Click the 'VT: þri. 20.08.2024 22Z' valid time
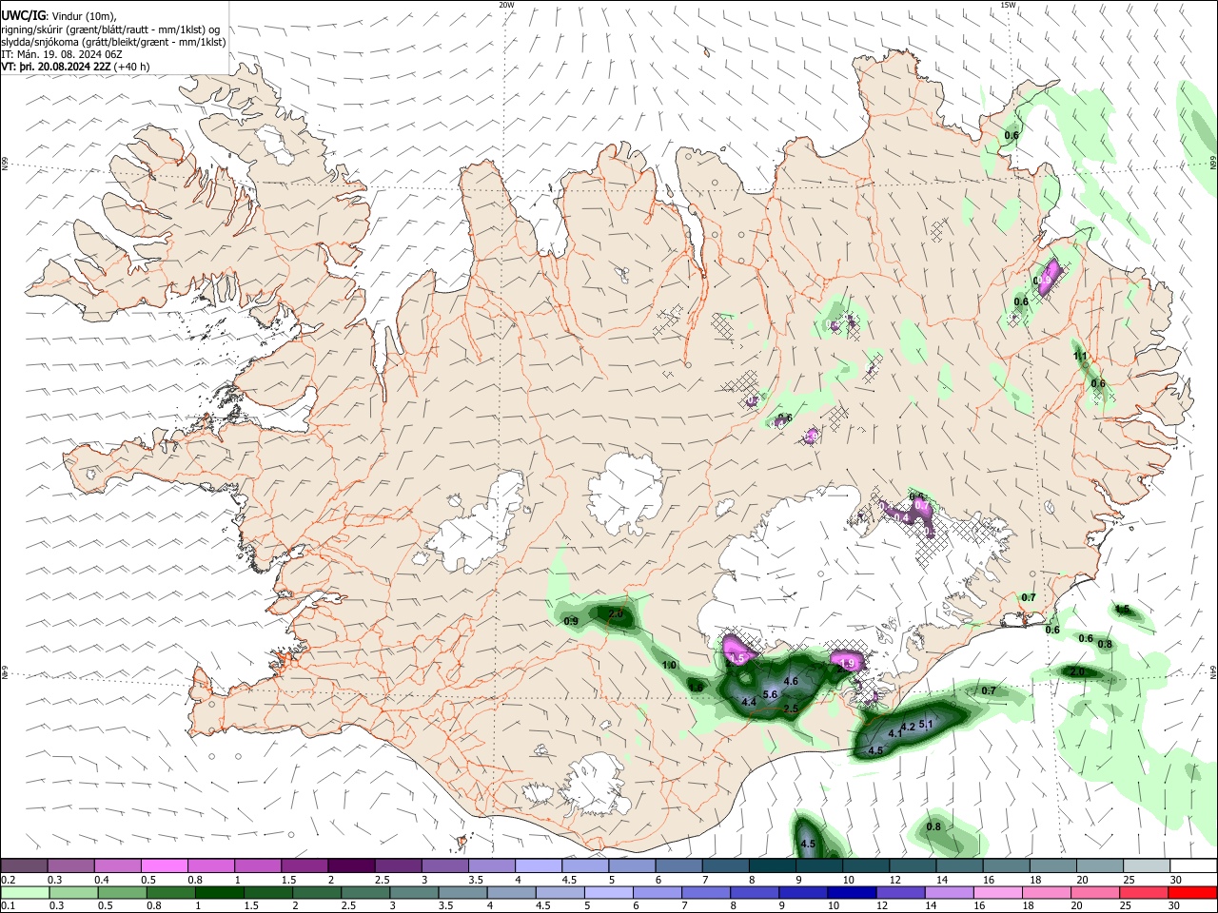1218x913 pixels. click(x=58, y=67)
